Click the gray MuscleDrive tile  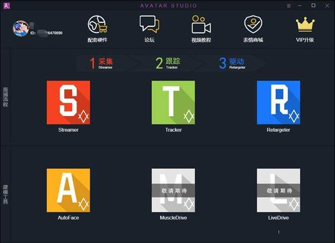(173, 190)
